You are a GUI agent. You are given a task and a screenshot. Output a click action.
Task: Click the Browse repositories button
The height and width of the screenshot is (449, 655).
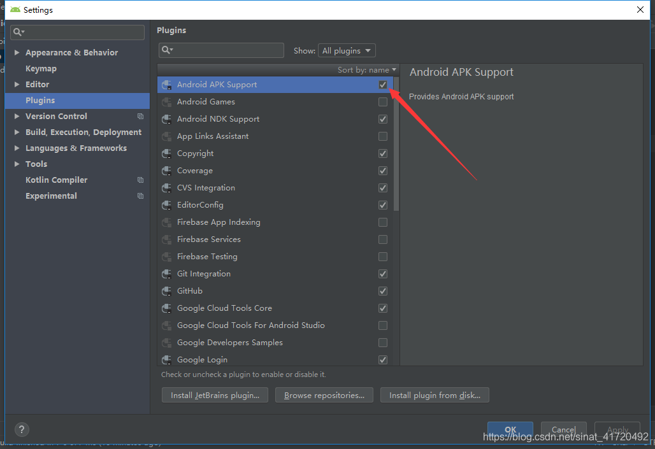[324, 395]
